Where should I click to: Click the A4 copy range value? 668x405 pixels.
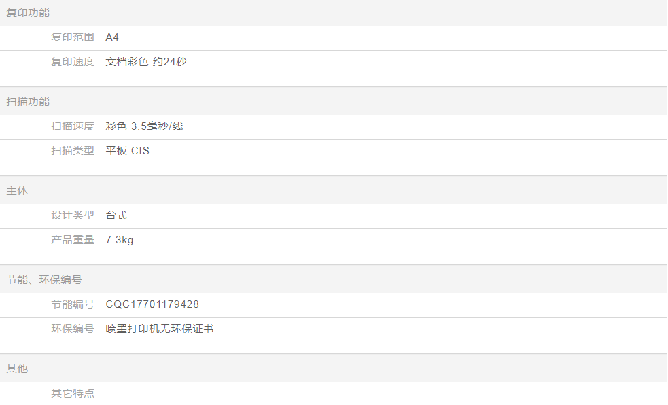[x=112, y=37]
